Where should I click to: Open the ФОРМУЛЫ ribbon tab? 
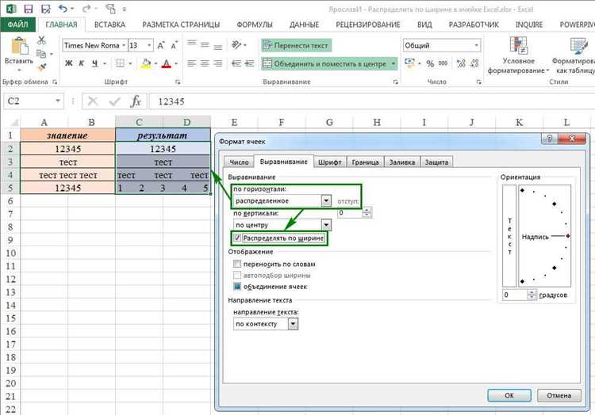point(255,25)
